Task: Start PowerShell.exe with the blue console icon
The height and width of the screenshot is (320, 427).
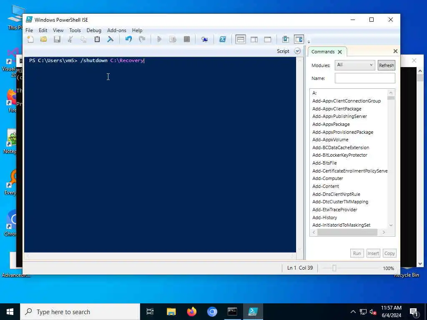Action: click(x=223, y=40)
